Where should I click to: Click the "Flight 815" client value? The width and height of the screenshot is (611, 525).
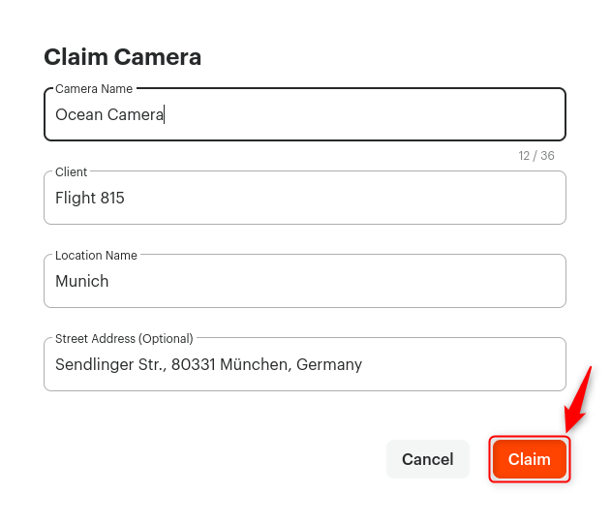[x=90, y=198]
